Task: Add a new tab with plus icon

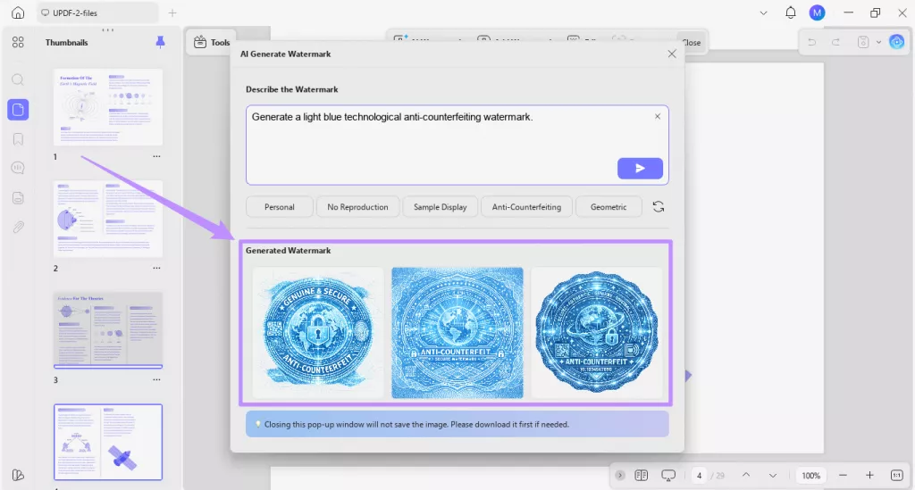Action: pos(172,12)
